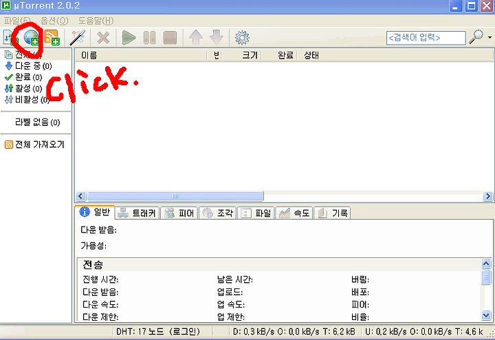495x340 pixels.
Task: Select 라벨 없음 (0) label
Action: point(37,123)
